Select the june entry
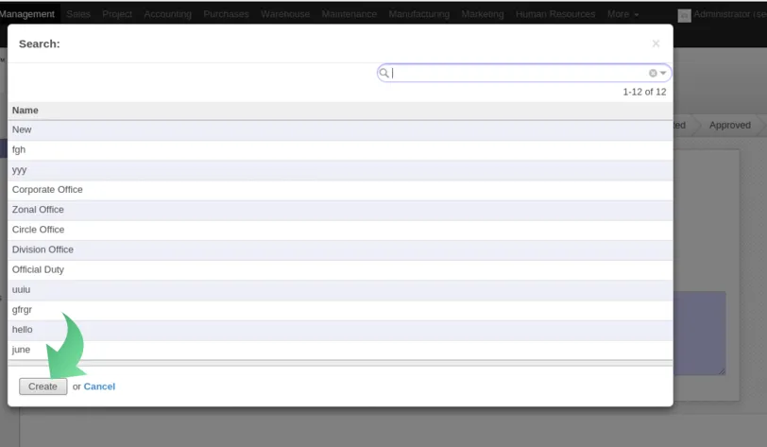The width and height of the screenshot is (767, 447). pos(340,350)
